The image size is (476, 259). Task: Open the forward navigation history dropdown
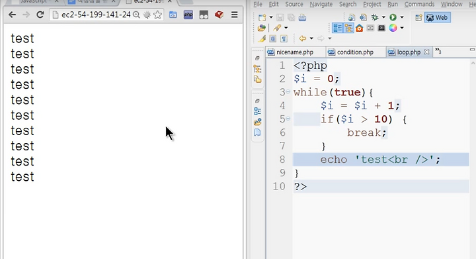(x=329, y=38)
